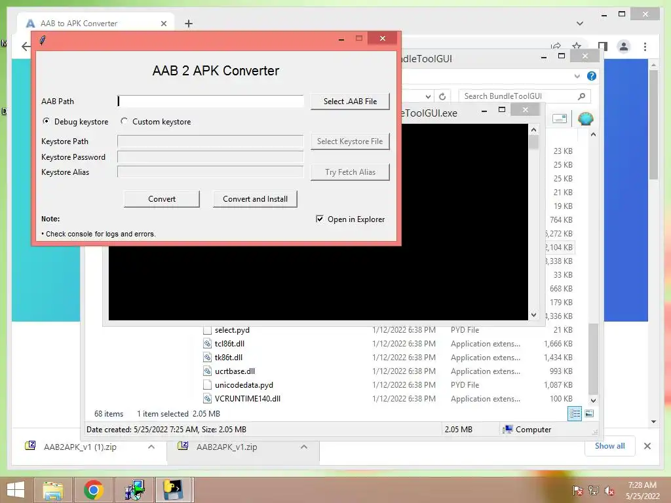The width and height of the screenshot is (671, 503).
Task: Open Explorer help question mark icon
Action: (592, 76)
